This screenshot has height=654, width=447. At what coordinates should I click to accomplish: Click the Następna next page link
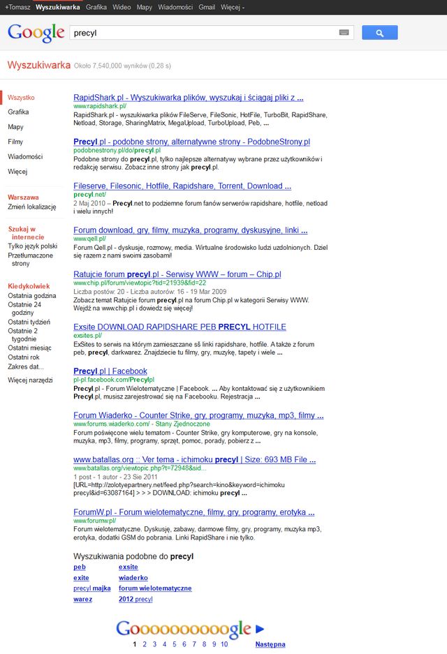(x=270, y=644)
